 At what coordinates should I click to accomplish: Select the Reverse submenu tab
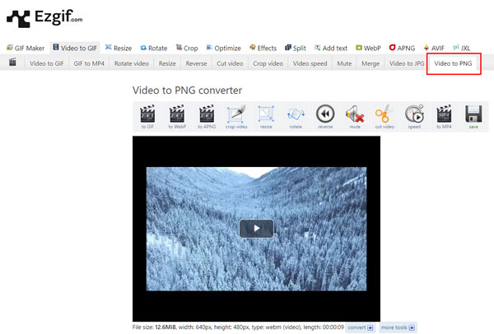(x=196, y=63)
